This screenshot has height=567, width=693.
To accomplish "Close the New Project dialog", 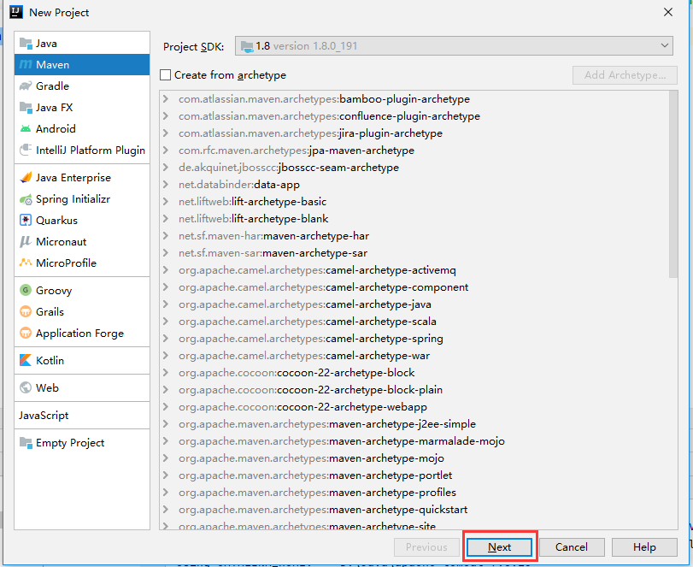I will click(x=668, y=12).
